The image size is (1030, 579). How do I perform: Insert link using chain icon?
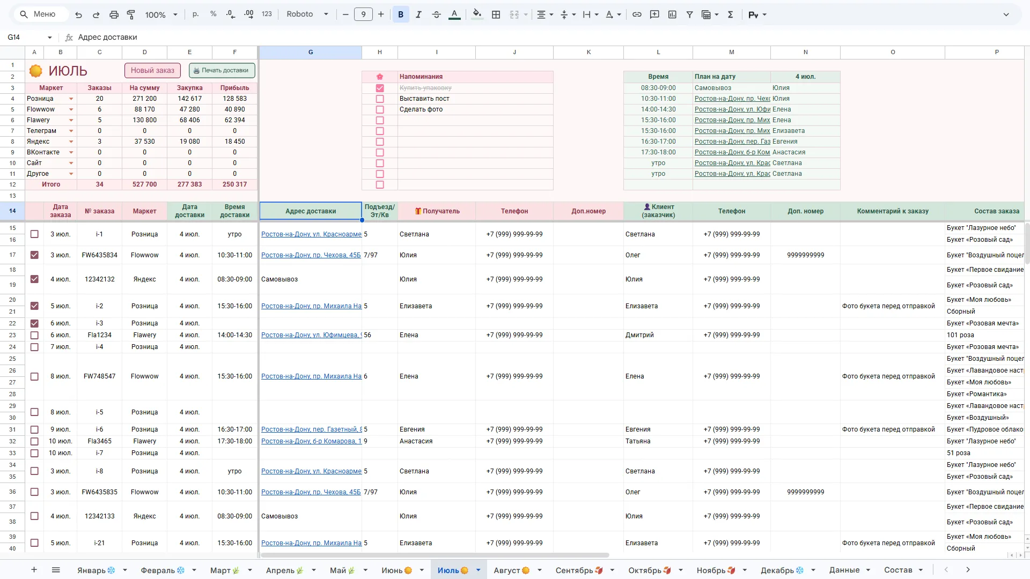pos(637,14)
